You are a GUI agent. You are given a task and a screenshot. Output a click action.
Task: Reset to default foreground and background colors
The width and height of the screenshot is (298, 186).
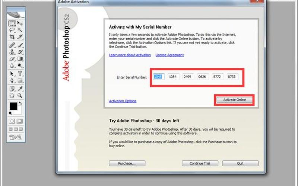10,113
